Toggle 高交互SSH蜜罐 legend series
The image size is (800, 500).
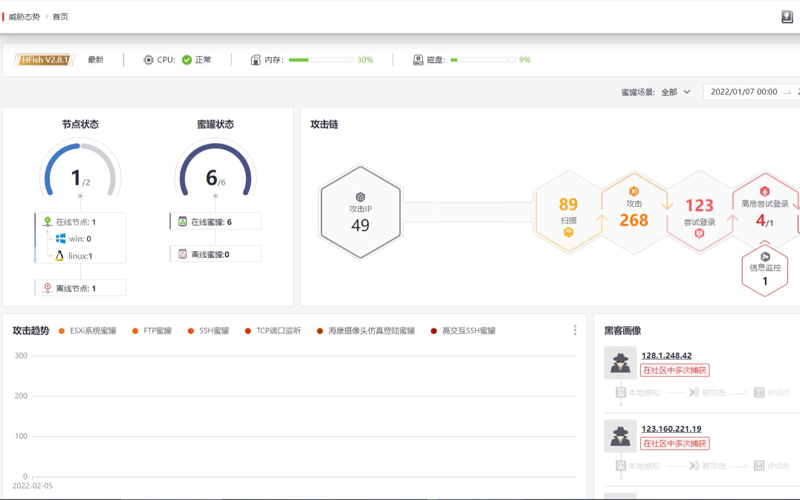click(x=463, y=331)
